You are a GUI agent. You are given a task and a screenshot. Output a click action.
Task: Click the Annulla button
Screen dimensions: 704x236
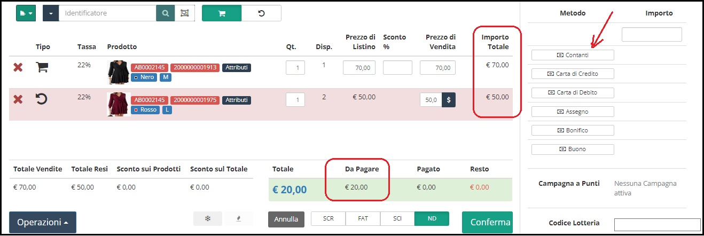click(x=286, y=219)
